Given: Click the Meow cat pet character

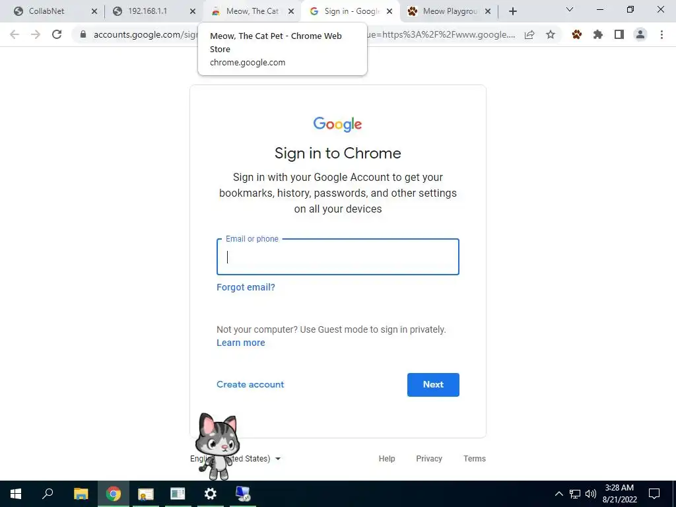Looking at the screenshot, I should (218, 446).
